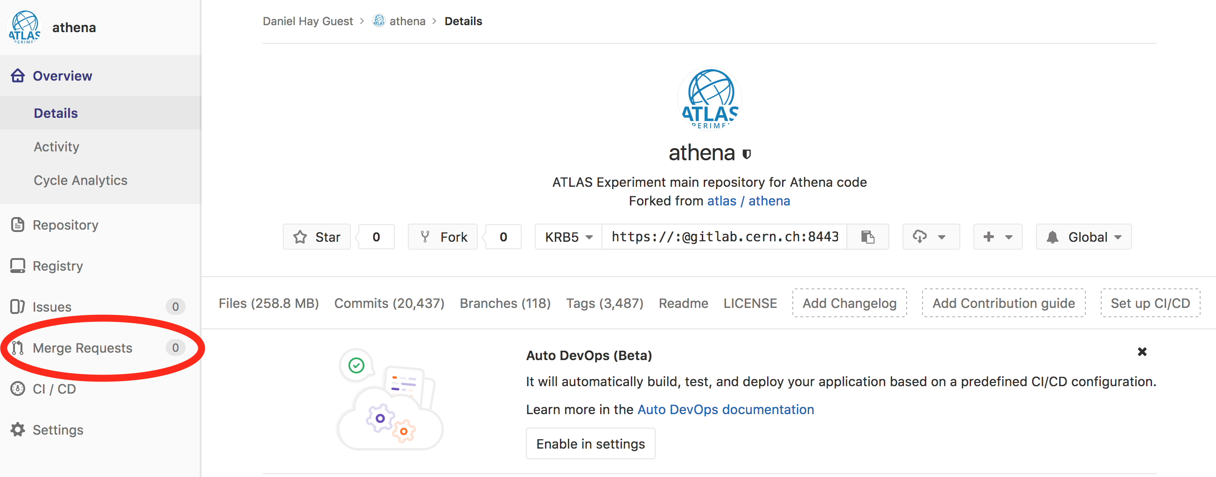Click Daniel Hay Guest in breadcrumb
The height and width of the screenshot is (477, 1216).
click(308, 21)
